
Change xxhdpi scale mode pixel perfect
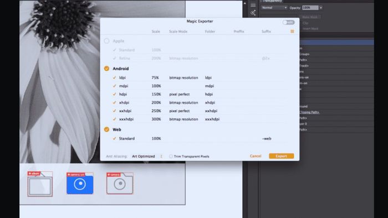click(x=180, y=111)
